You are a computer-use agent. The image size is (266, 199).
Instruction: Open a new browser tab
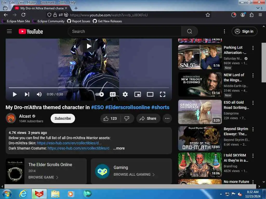[x=76, y=8]
